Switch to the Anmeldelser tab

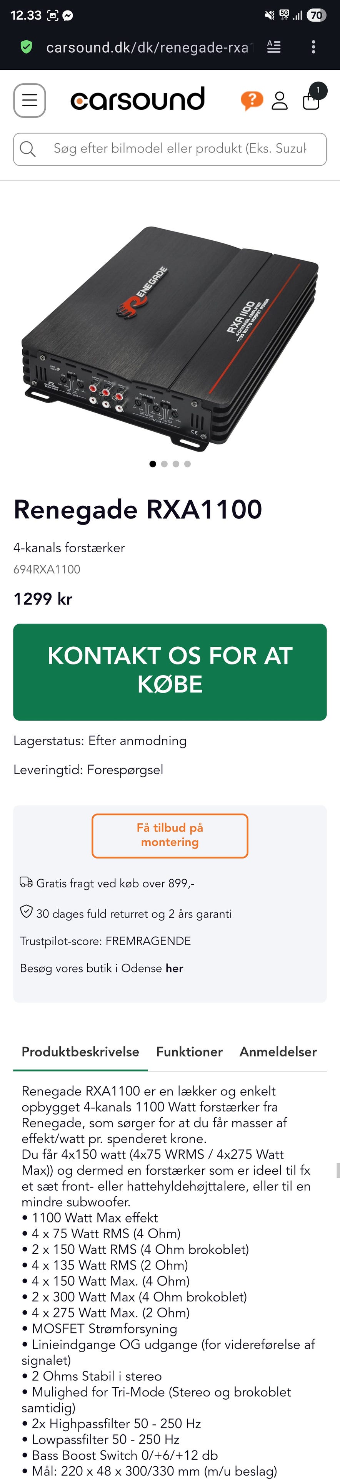point(278,1052)
